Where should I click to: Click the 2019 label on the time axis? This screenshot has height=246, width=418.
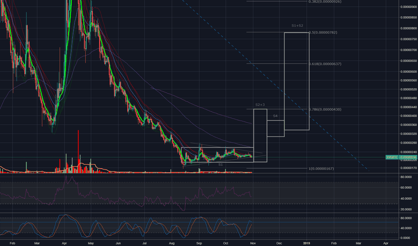(x=307, y=243)
